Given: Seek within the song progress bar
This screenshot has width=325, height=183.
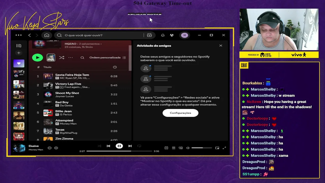Looking at the screenshot, I should [x=119, y=151].
